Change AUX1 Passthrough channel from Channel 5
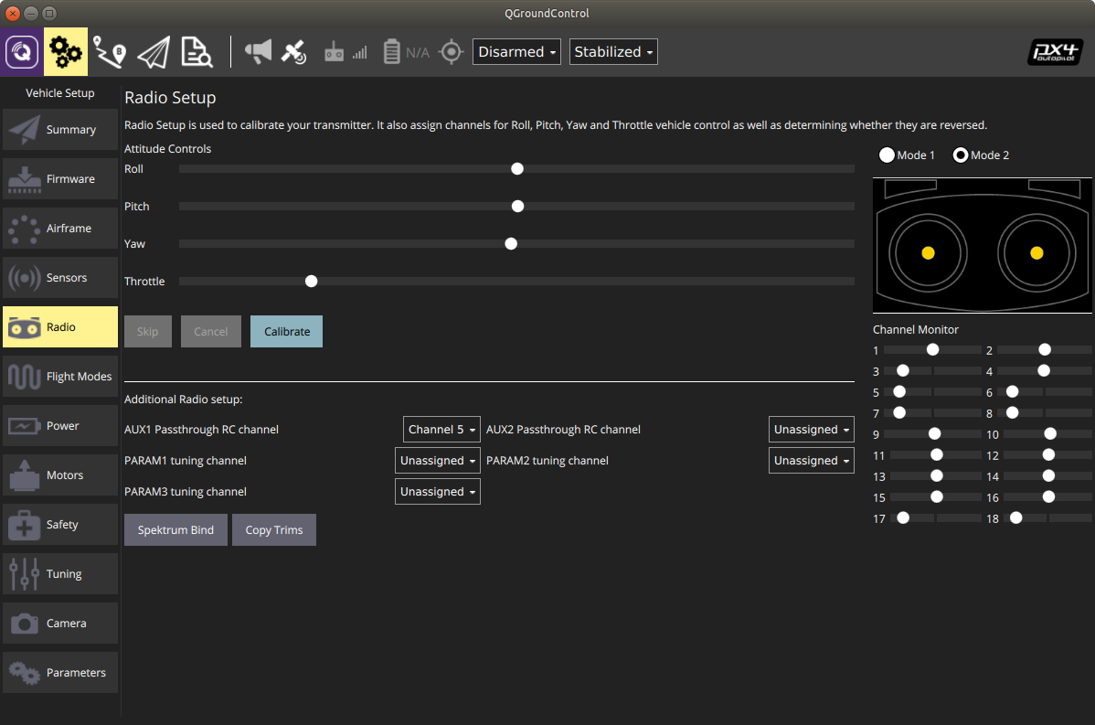This screenshot has height=725, width=1095. click(441, 429)
